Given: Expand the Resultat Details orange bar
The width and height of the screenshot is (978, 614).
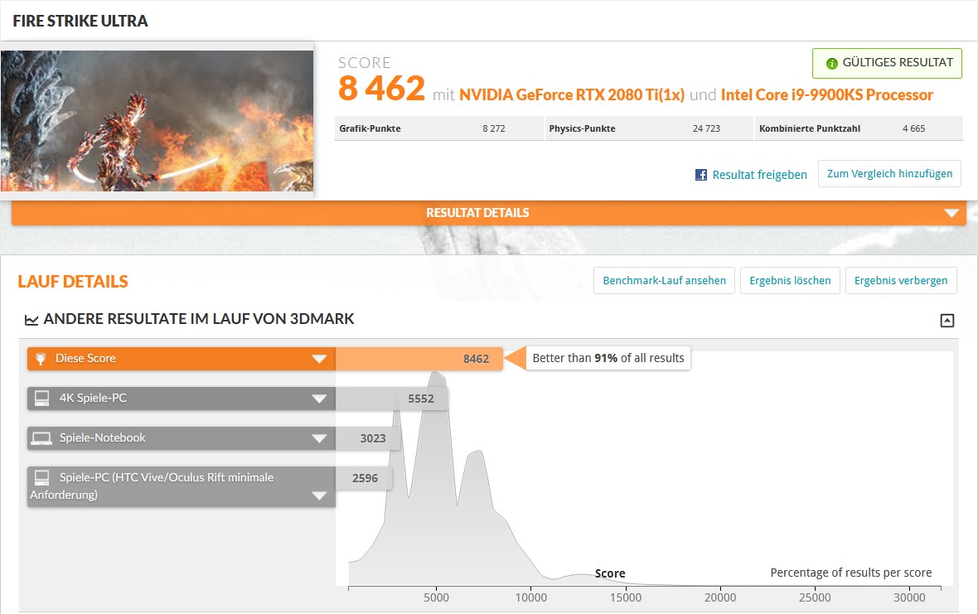Looking at the screenshot, I should point(951,213).
